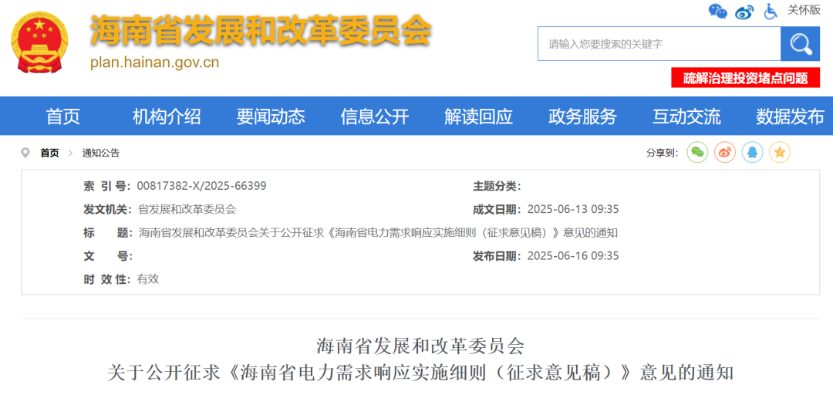Switch to 关怀版 care mode
This screenshot has height=395, width=833.
pyautogui.click(x=804, y=10)
